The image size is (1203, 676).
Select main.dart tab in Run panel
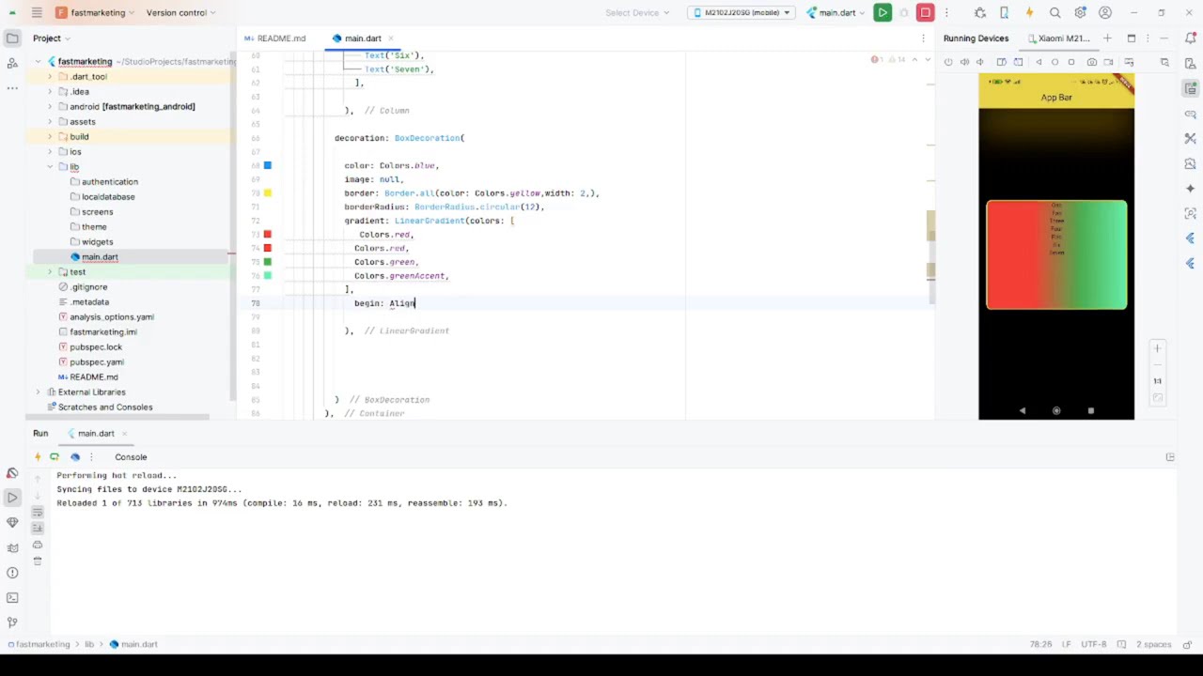[96, 433]
